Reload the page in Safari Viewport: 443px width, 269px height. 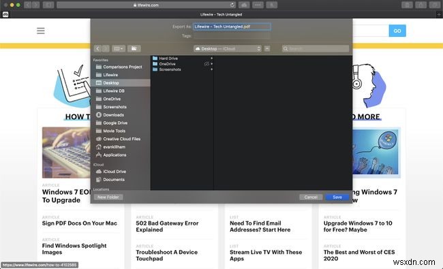coord(232,5)
